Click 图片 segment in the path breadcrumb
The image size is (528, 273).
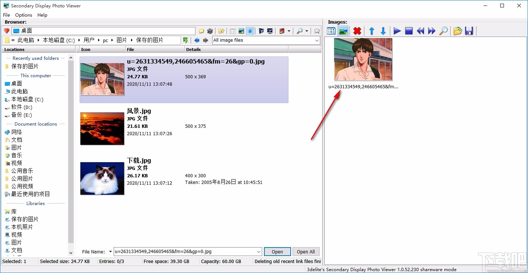tap(121, 40)
